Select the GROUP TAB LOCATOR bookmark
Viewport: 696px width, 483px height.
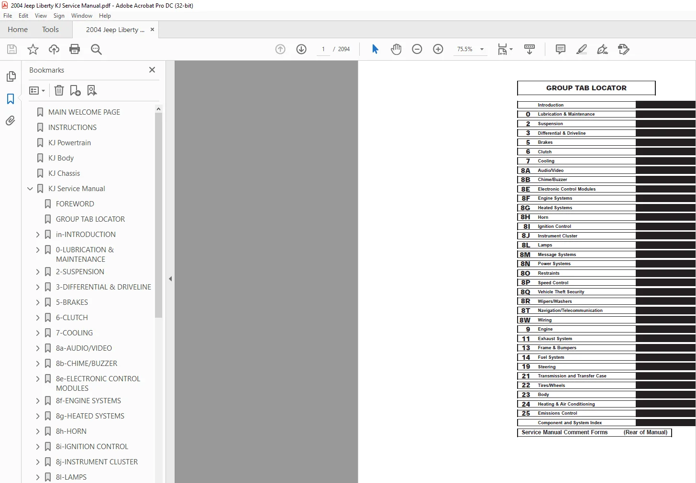point(90,219)
